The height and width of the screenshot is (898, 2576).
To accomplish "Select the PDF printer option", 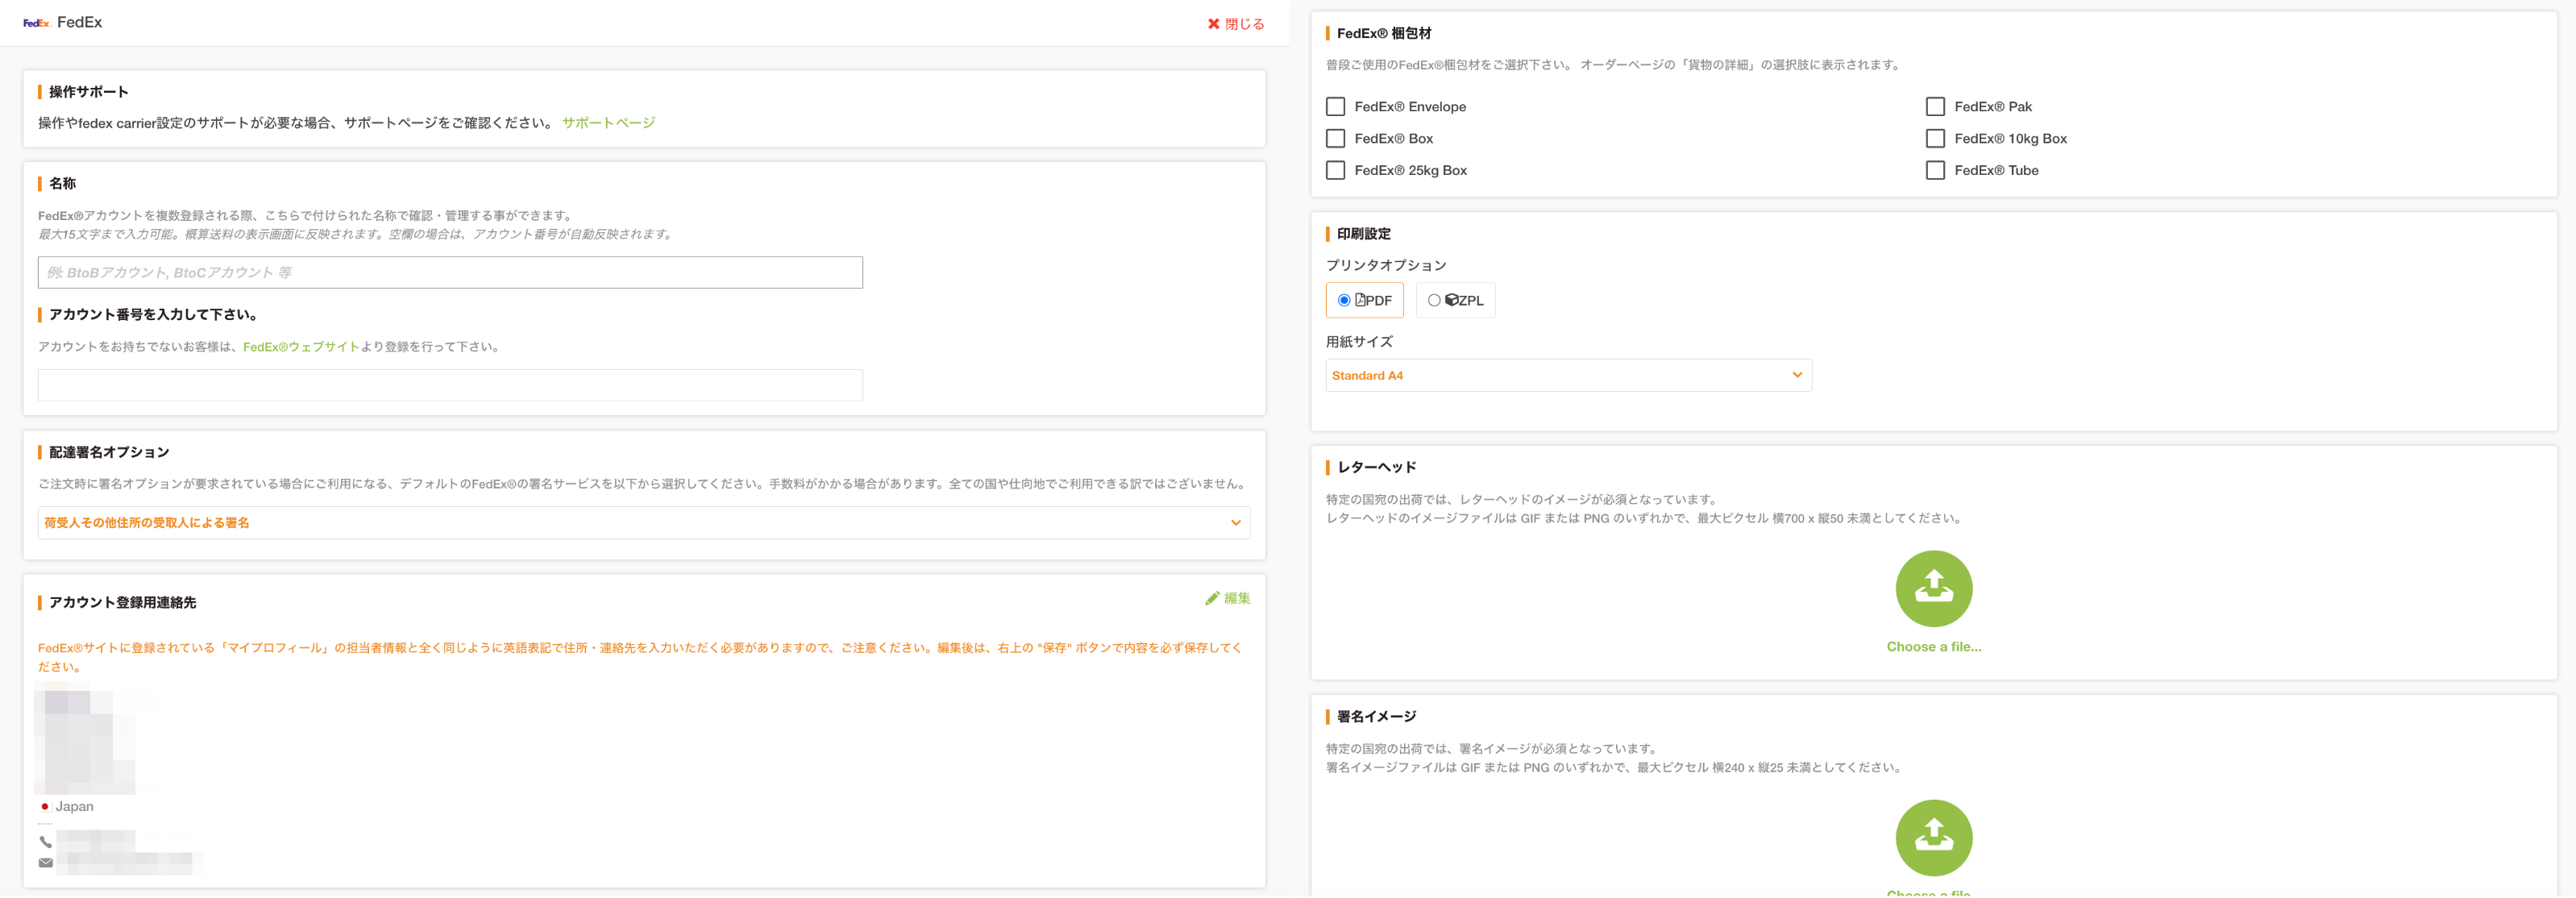I will pos(1344,300).
